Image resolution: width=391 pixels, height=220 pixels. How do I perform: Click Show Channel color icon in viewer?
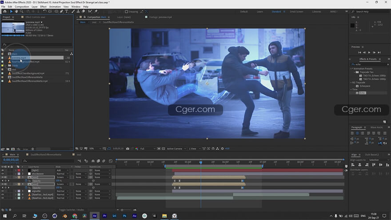coord(137,148)
